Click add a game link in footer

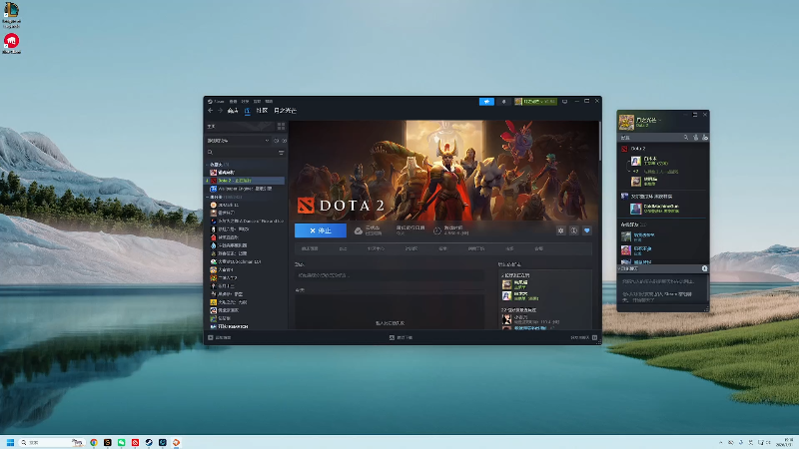pos(223,337)
